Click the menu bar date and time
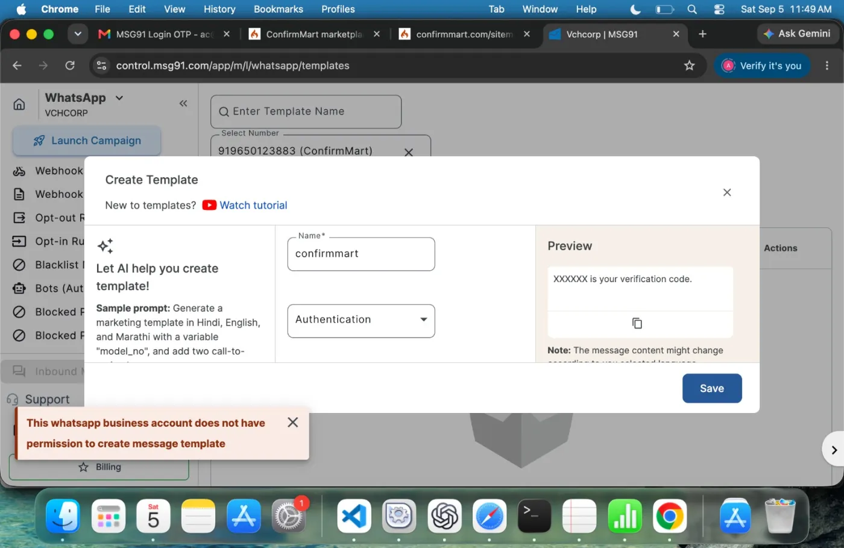Screen dimensions: 844x548 pyautogui.click(x=786, y=9)
